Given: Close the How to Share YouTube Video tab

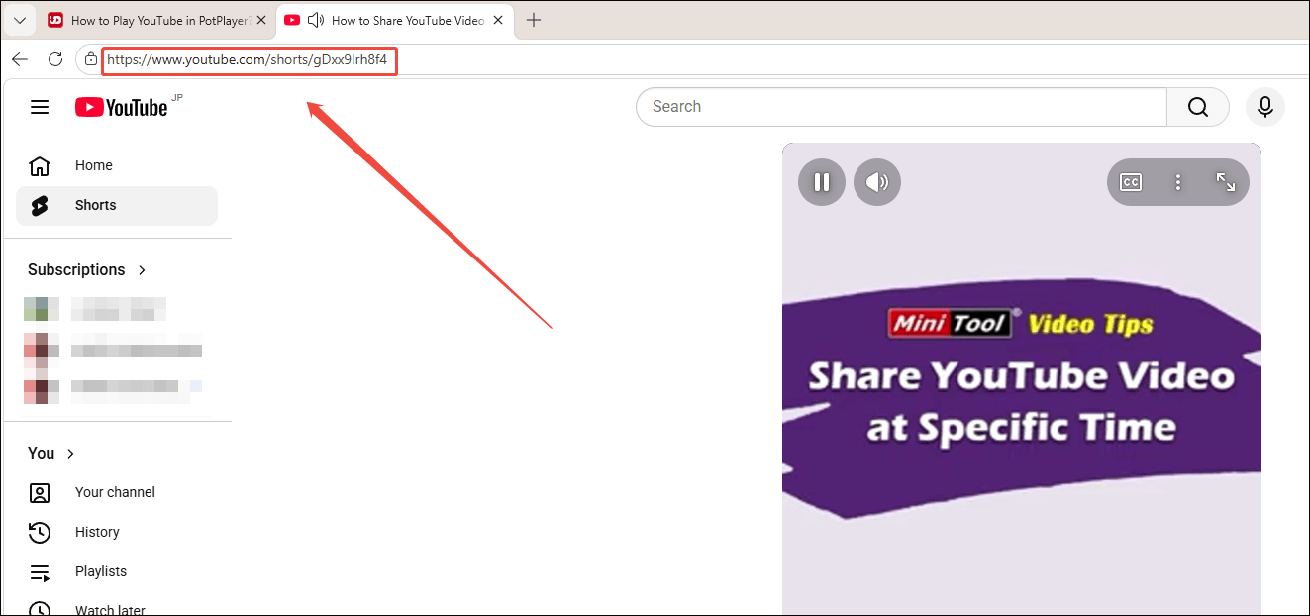Looking at the screenshot, I should pos(498,20).
